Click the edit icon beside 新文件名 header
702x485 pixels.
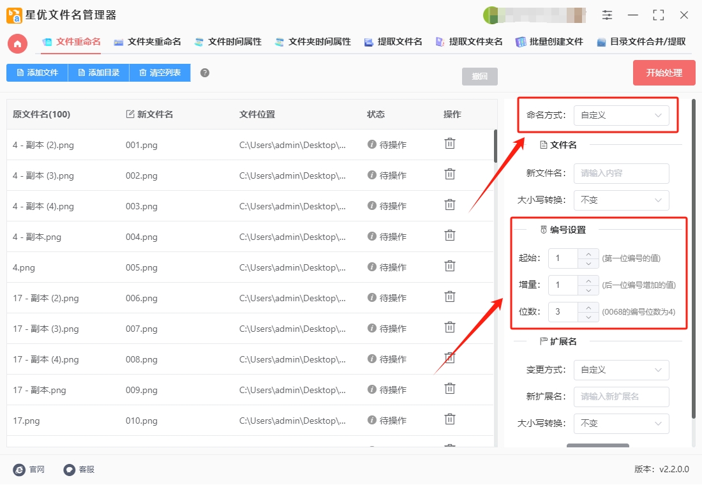click(130, 114)
